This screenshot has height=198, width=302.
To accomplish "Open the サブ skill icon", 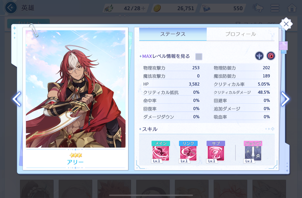I will tap(216, 152).
